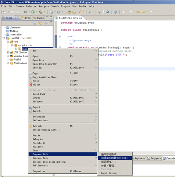Image resolution: width=175 pixels, height=177 pixels.
Task: Open the Project menu
Action: [65, 6]
